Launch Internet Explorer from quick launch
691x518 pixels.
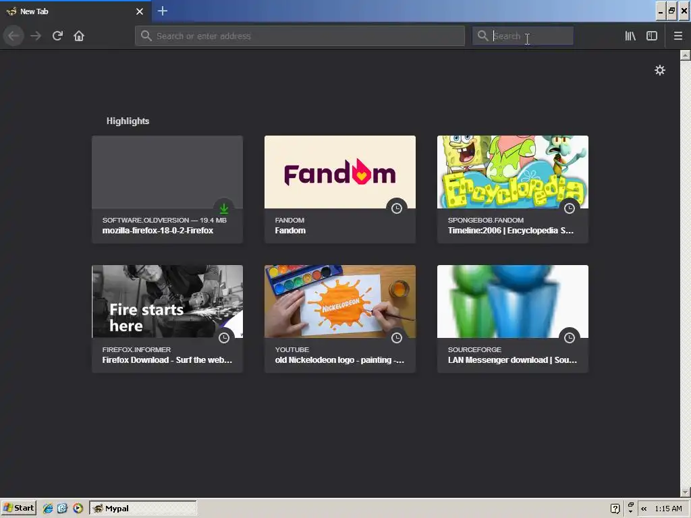pyautogui.click(x=48, y=509)
